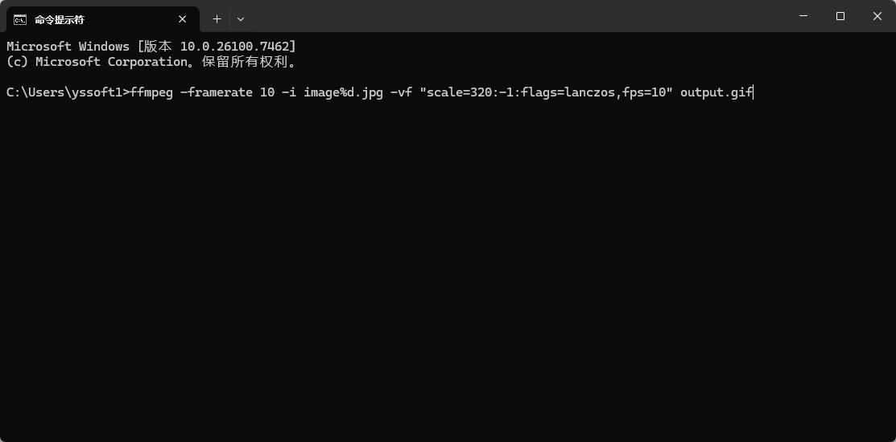Click the Windows version number 10.0.26100.7462
The height and width of the screenshot is (442, 896).
(234, 47)
